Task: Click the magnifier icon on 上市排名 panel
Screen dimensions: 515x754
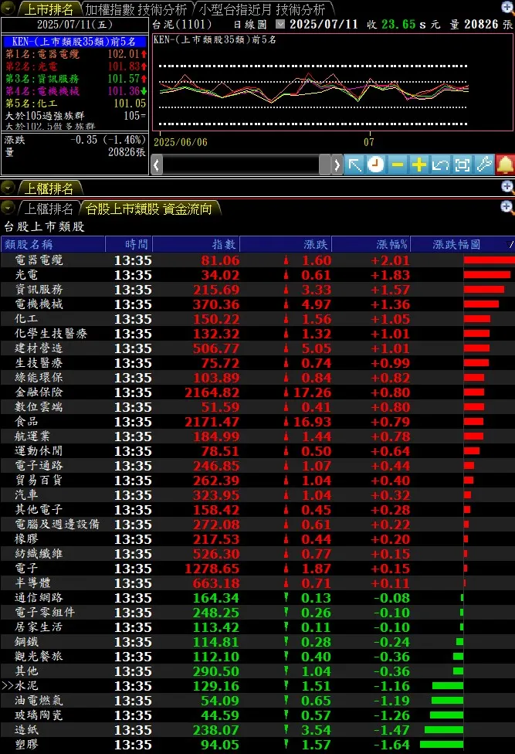Action: point(507,7)
